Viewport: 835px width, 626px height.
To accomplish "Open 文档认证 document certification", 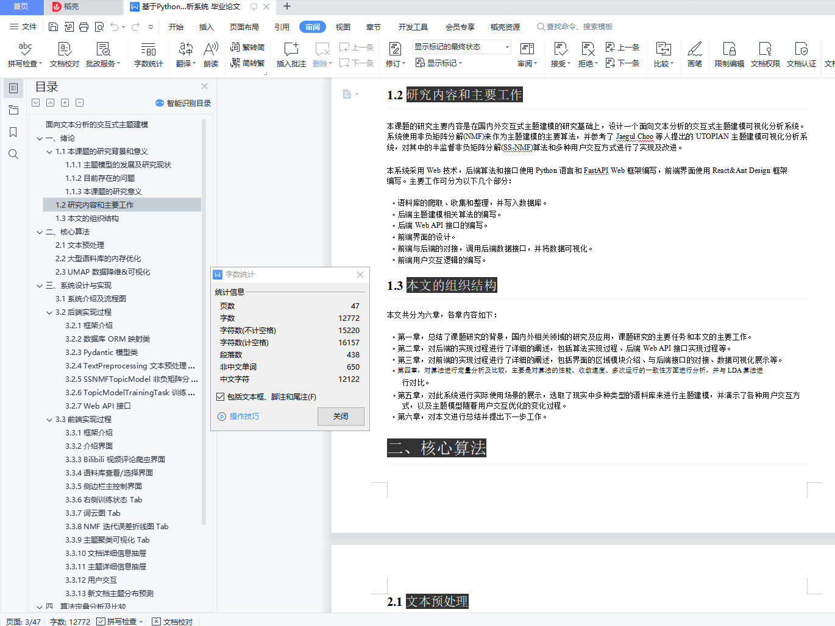I will click(801, 54).
